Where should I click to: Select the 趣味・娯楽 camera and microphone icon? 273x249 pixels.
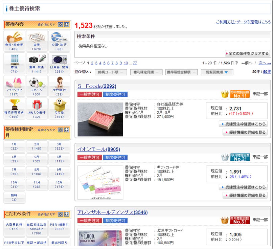(x=37, y=63)
